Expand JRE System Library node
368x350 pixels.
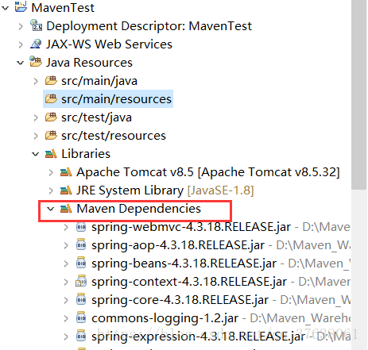[x=51, y=190]
